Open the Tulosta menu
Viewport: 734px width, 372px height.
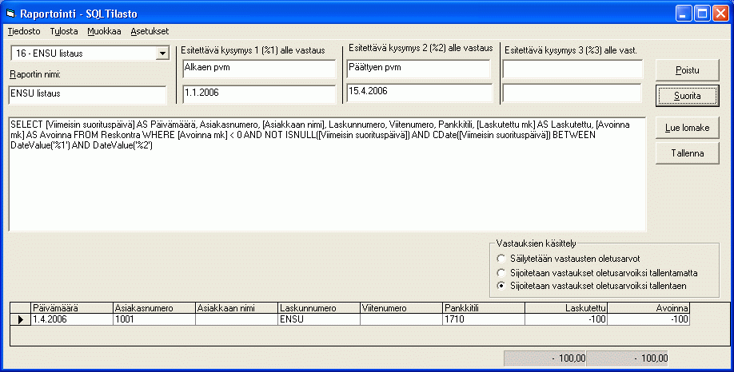[64, 31]
